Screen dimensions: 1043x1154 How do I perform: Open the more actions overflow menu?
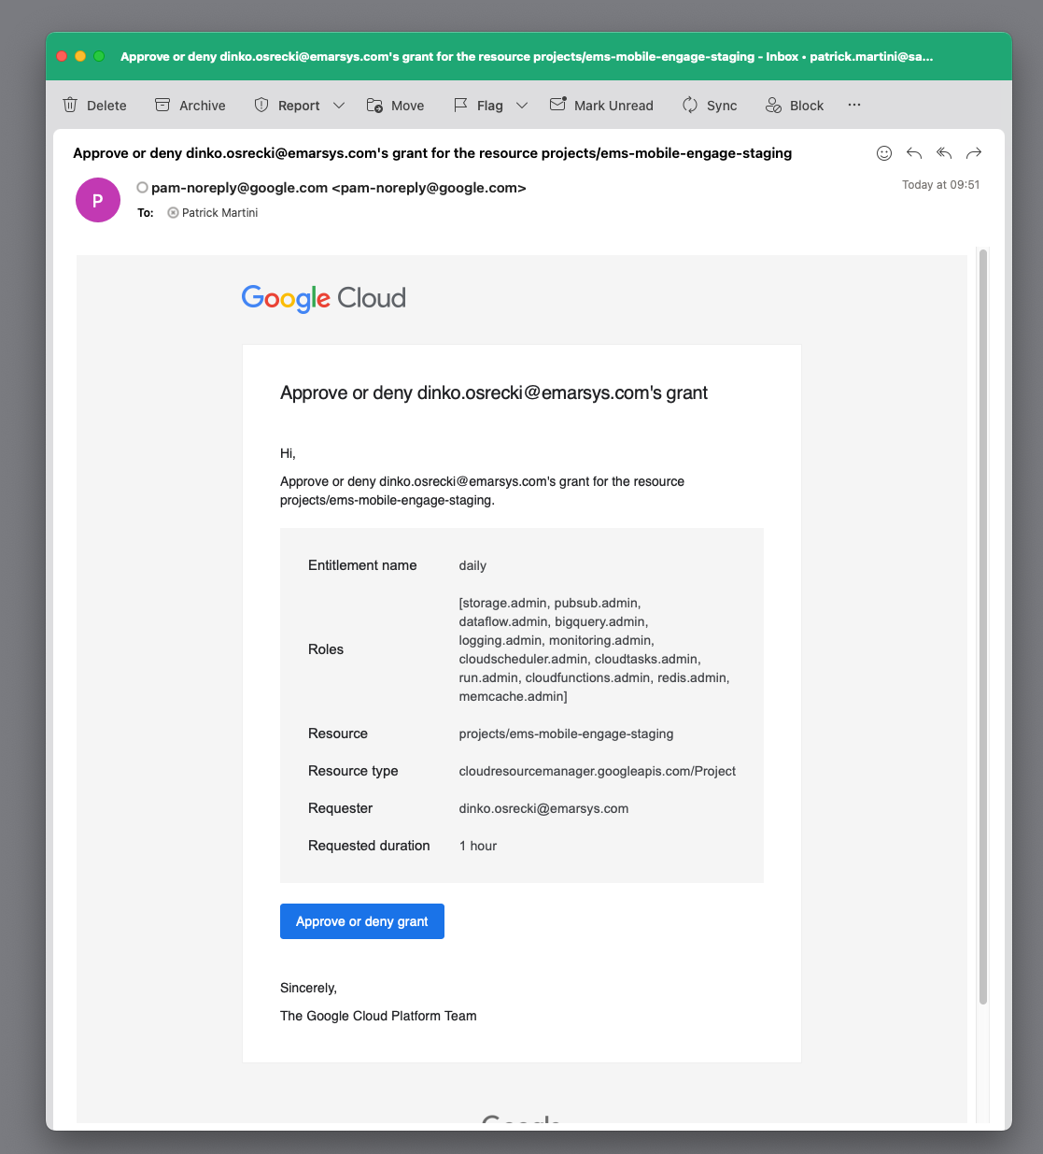853,105
